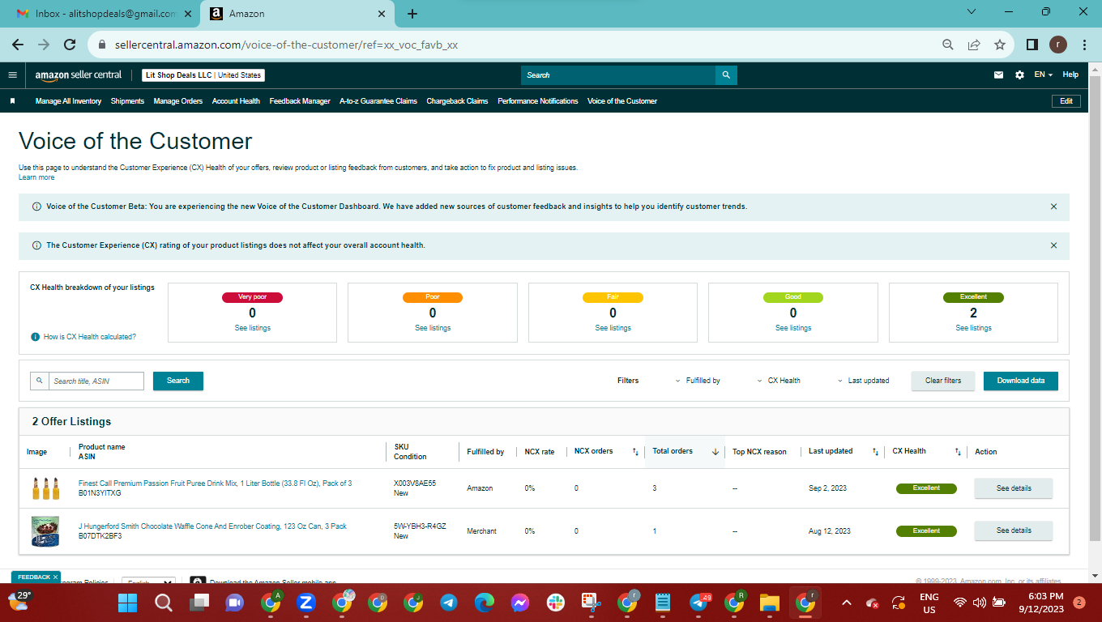Expand the Fulfilled by filter
1102x622 pixels.
point(698,381)
